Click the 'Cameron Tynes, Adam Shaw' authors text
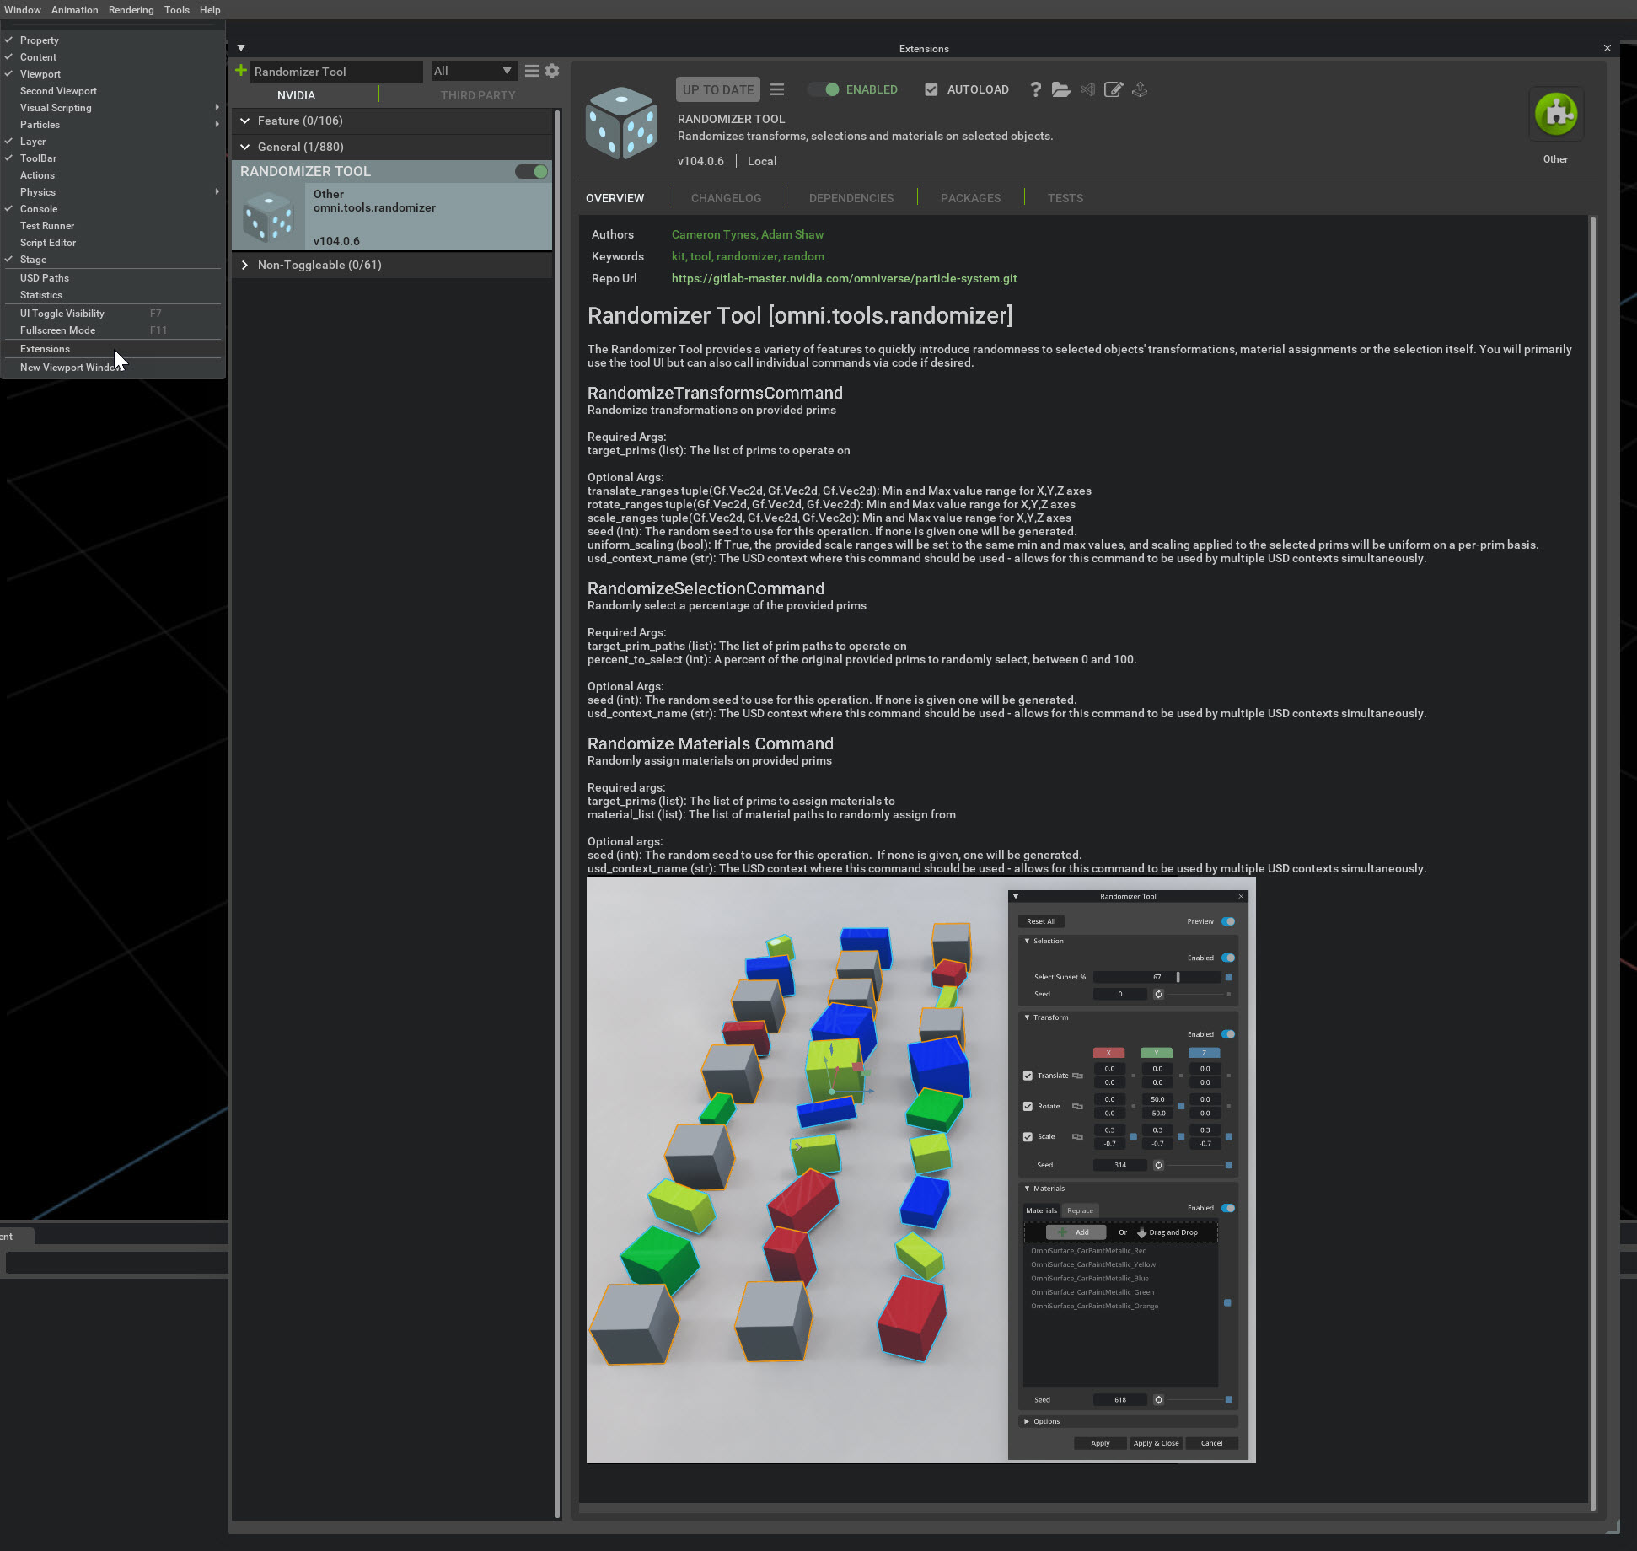Image resolution: width=1637 pixels, height=1551 pixels. pos(747,234)
